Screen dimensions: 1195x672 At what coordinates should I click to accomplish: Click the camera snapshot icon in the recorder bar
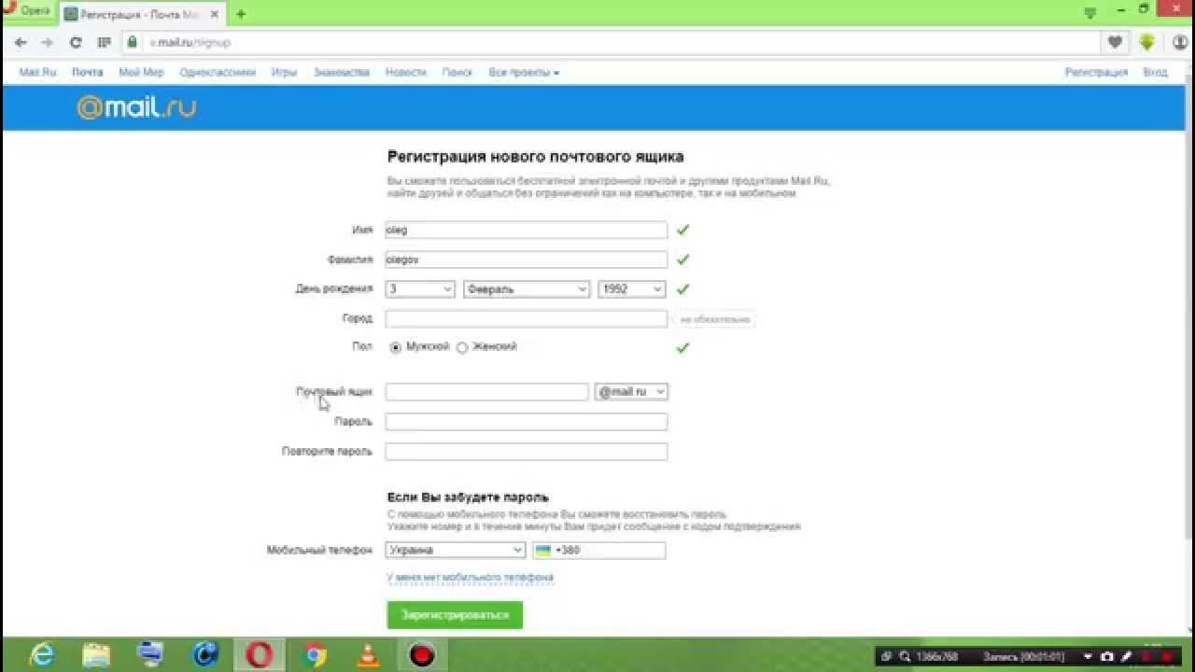point(1107,657)
